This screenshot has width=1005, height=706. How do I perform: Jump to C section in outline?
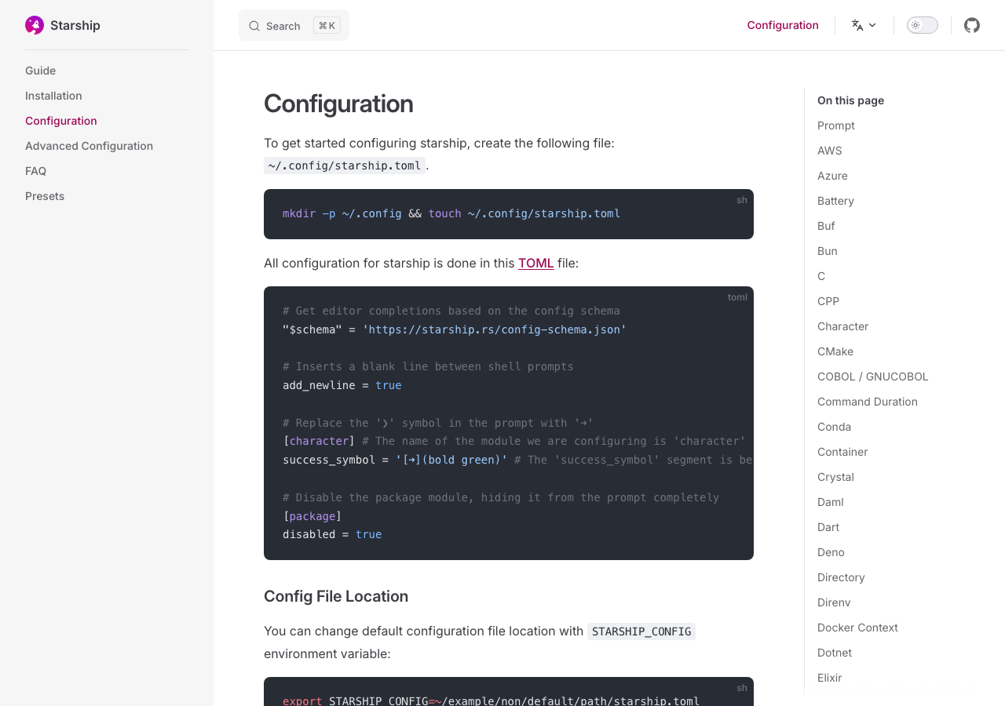[x=821, y=276]
